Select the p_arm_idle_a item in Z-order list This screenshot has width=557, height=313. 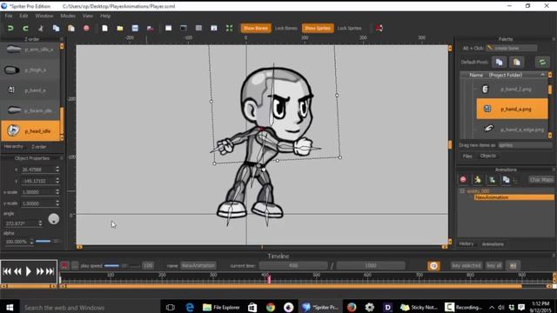click(x=30, y=50)
